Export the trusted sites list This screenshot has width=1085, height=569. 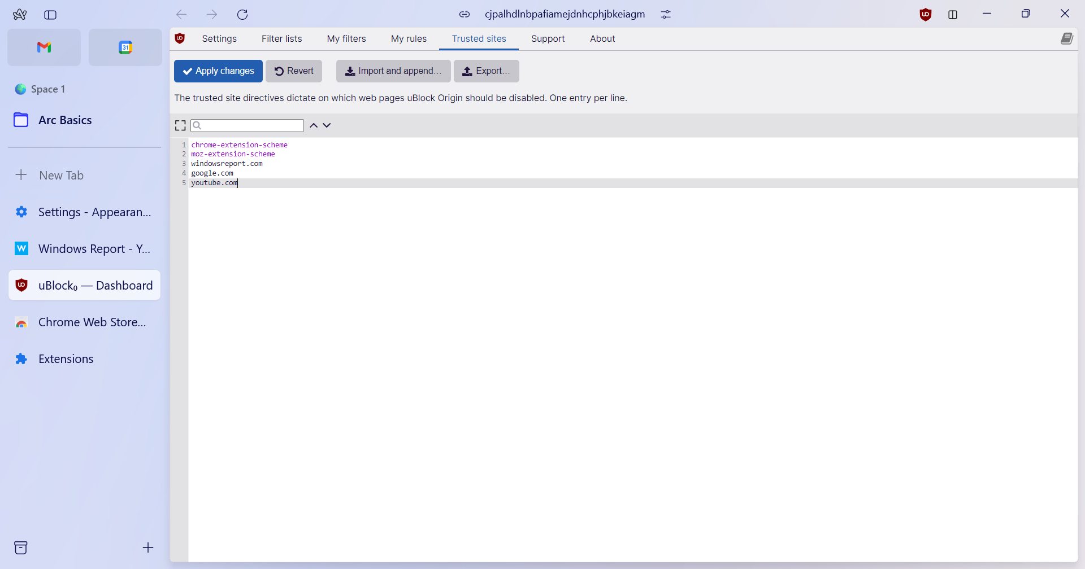(487, 71)
